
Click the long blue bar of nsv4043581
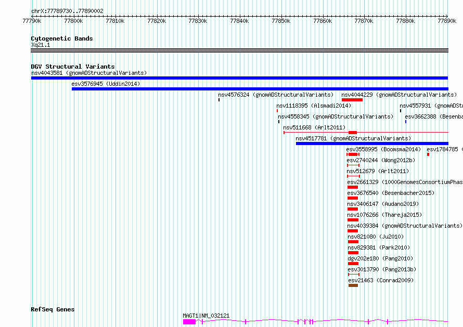point(239,78)
